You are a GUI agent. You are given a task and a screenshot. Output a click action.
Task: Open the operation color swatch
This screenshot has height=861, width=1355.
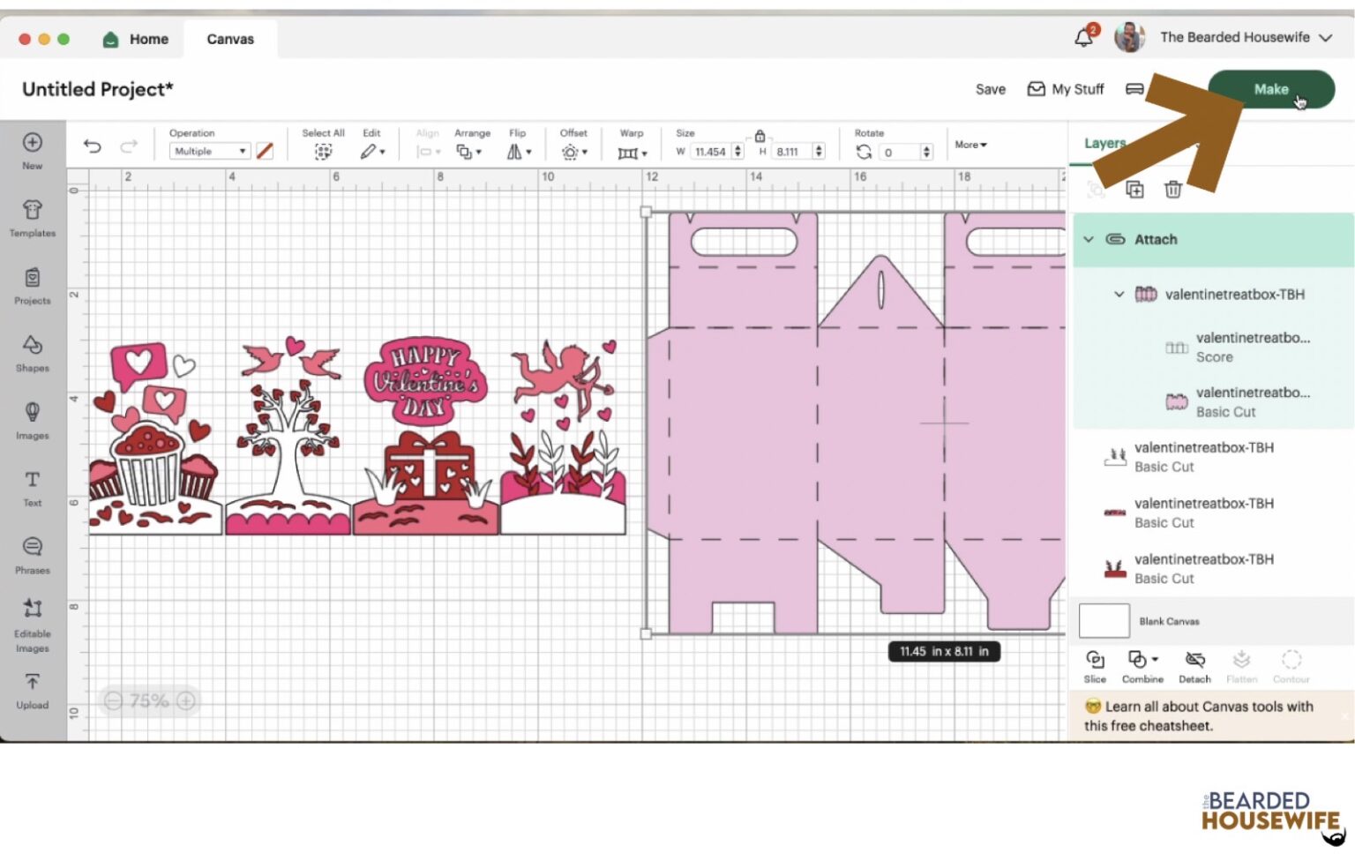[265, 152]
